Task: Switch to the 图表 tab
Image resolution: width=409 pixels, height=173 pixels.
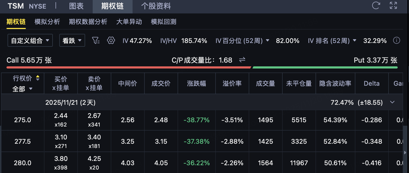Action: click(x=76, y=6)
